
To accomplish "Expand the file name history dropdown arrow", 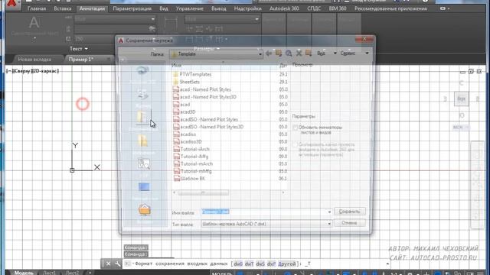I will [x=329, y=212].
